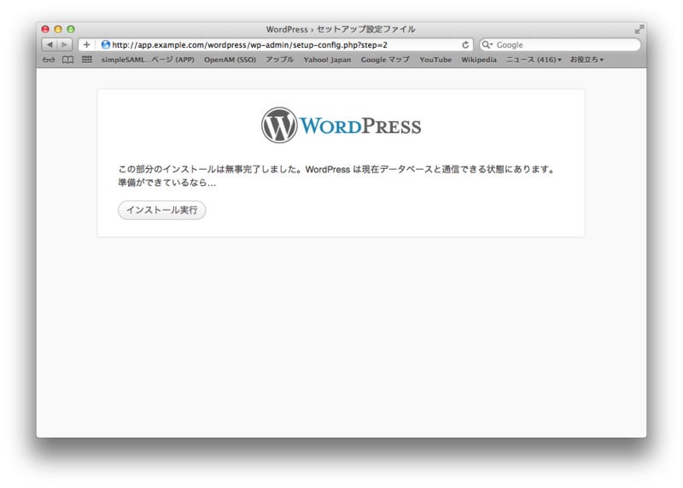Expand お役立ち bookmarks folder
The image size is (683, 488).
coord(587,60)
